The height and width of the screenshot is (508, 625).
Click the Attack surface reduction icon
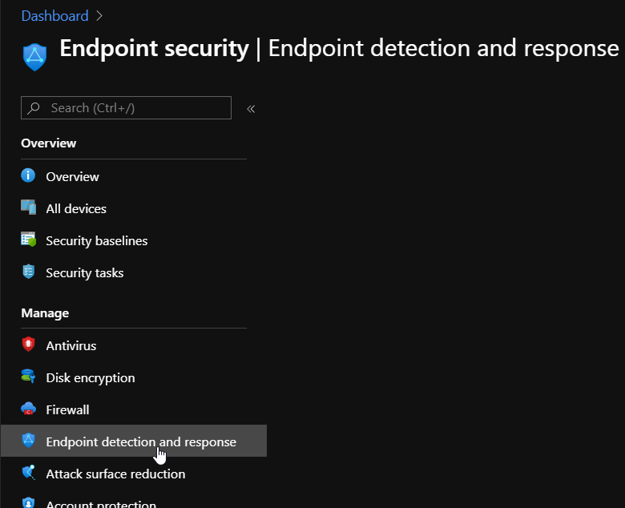pos(29,473)
